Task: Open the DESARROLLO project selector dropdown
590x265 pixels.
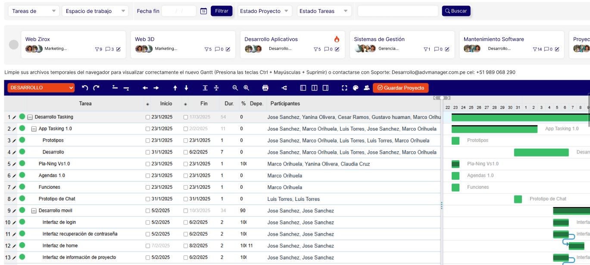Action: (41, 88)
